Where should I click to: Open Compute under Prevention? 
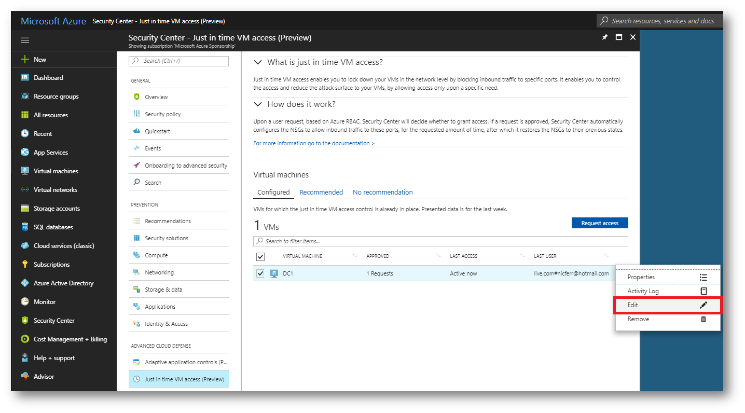click(x=178, y=255)
